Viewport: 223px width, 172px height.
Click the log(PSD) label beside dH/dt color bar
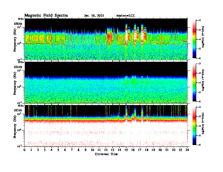click(x=203, y=37)
